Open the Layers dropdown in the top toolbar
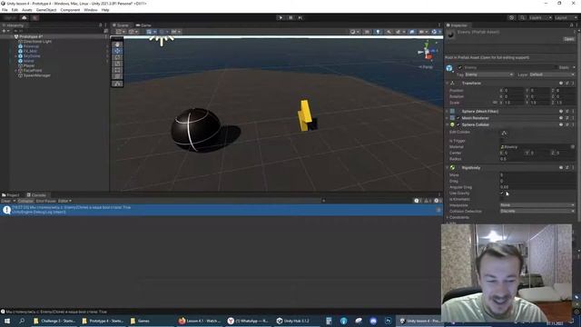Image resolution: width=581 pixels, height=327 pixels. 540,18
